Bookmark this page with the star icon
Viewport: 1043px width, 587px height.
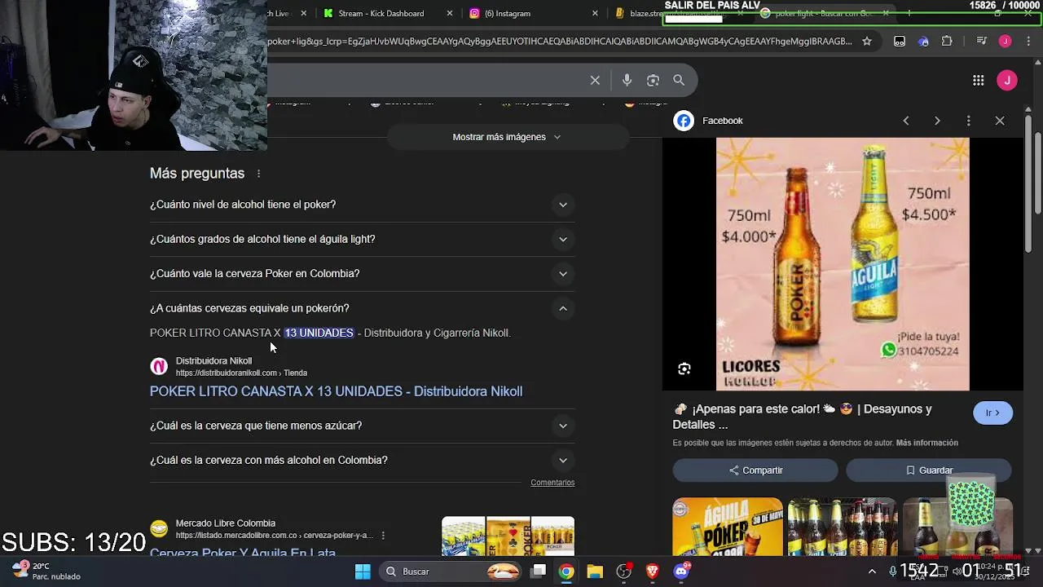click(867, 41)
